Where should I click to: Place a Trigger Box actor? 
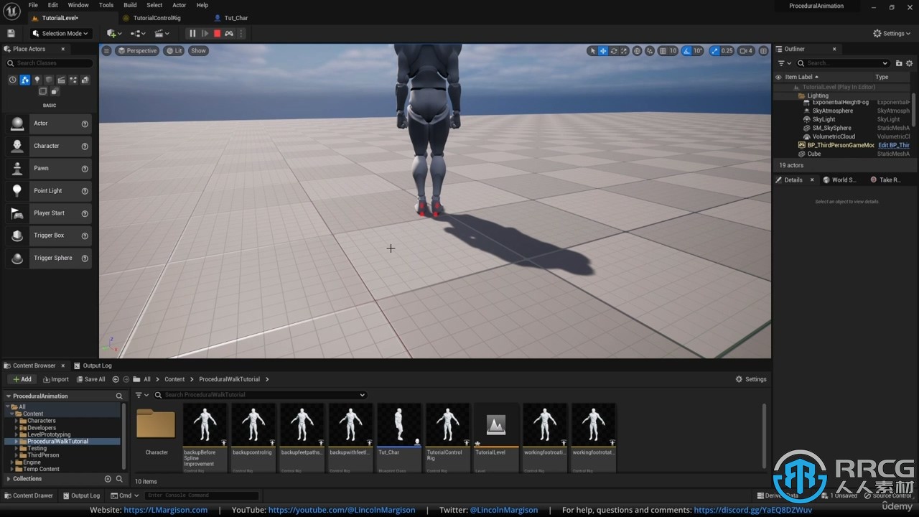coord(49,236)
